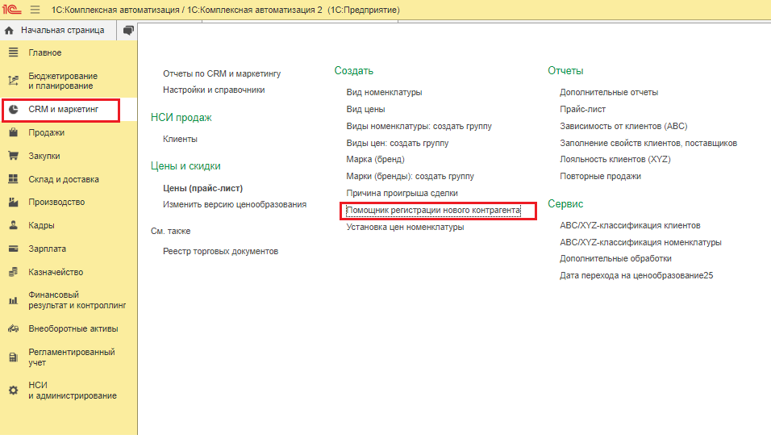
Task: Click Виды номенклатуры: создать группу
Action: click(419, 126)
